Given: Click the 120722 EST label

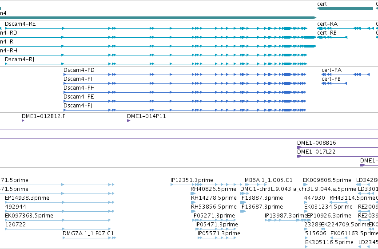Looking at the screenshot, I should (x=16, y=225).
